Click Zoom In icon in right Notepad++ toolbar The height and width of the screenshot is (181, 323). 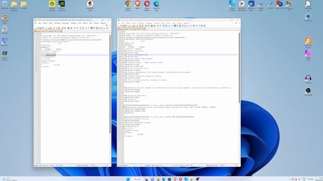tap(158, 26)
